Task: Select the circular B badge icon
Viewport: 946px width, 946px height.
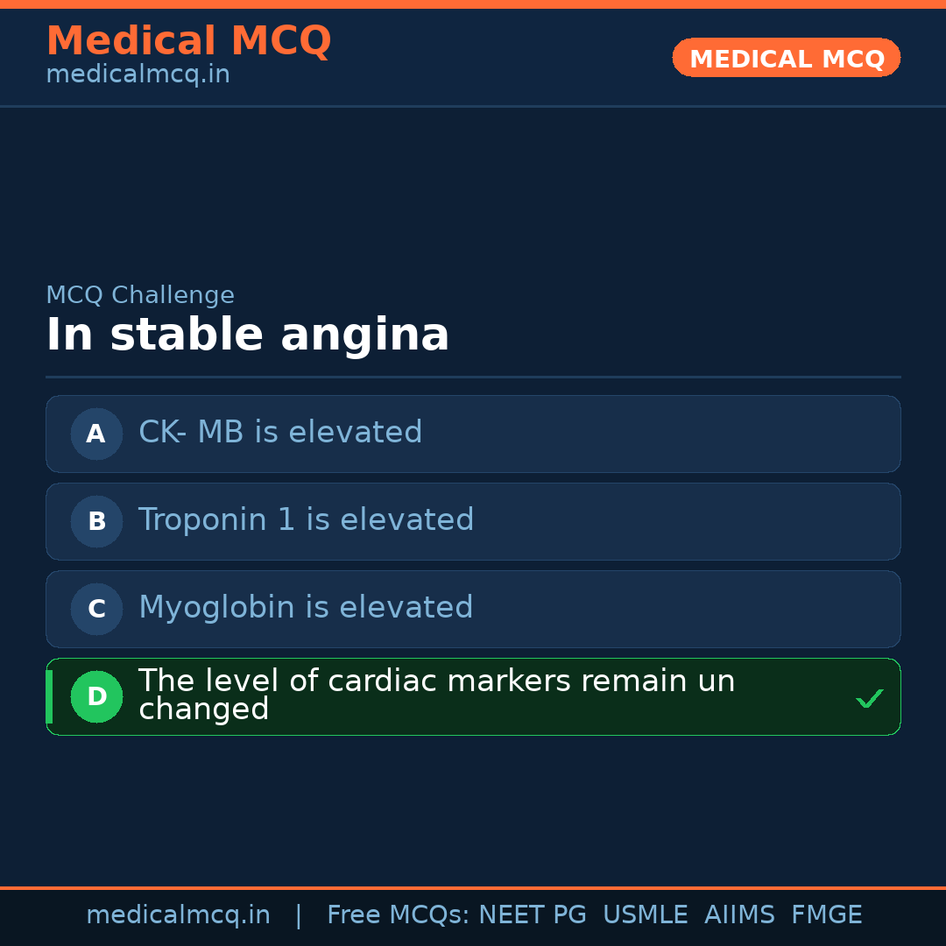Action: point(96,521)
